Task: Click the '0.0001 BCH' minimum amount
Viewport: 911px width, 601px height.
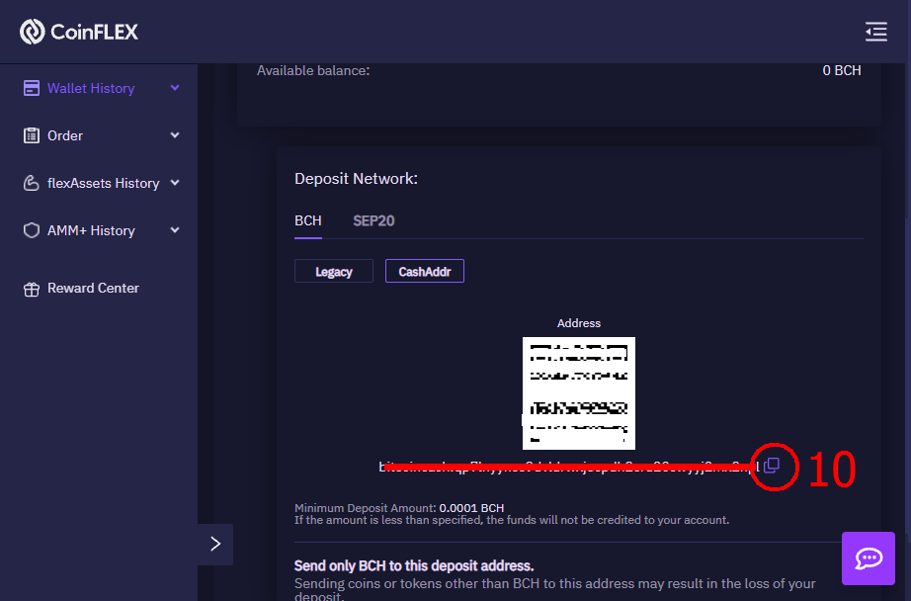Action: coord(471,508)
